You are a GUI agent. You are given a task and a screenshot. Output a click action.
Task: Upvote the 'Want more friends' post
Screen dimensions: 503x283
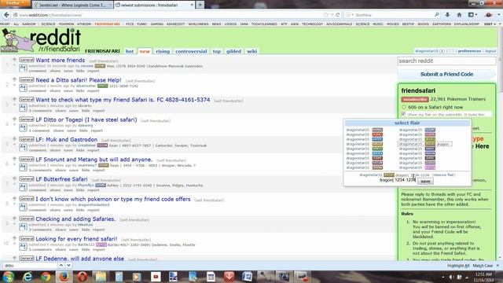pos(14,60)
